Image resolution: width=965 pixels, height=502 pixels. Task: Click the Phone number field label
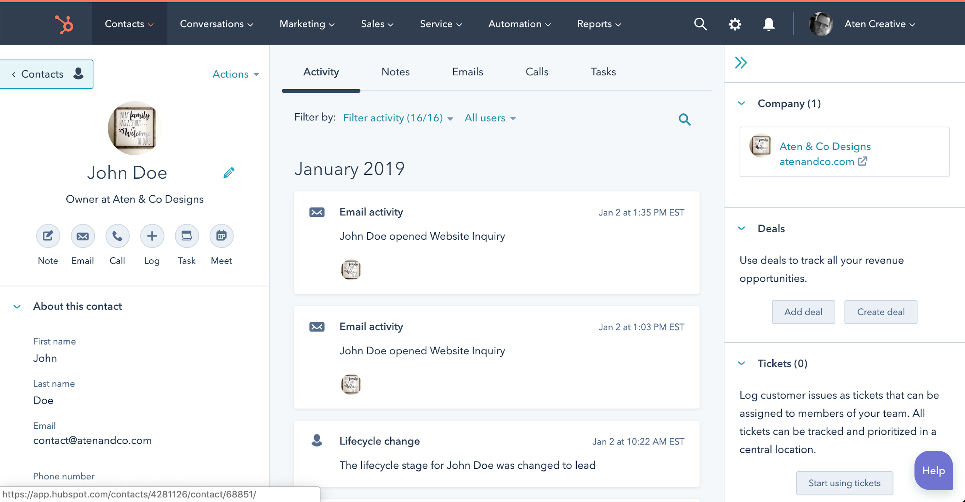click(64, 476)
